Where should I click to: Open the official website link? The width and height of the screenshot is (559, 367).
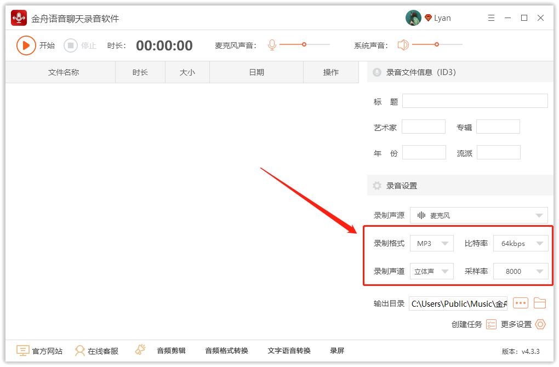point(39,351)
